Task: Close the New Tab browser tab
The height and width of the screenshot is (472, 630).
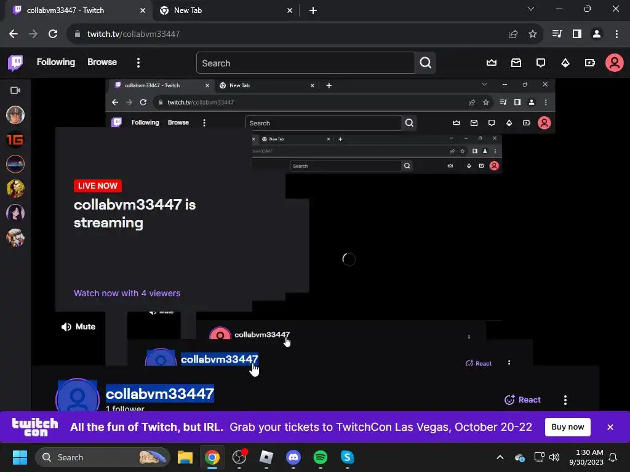Action: coord(290,10)
